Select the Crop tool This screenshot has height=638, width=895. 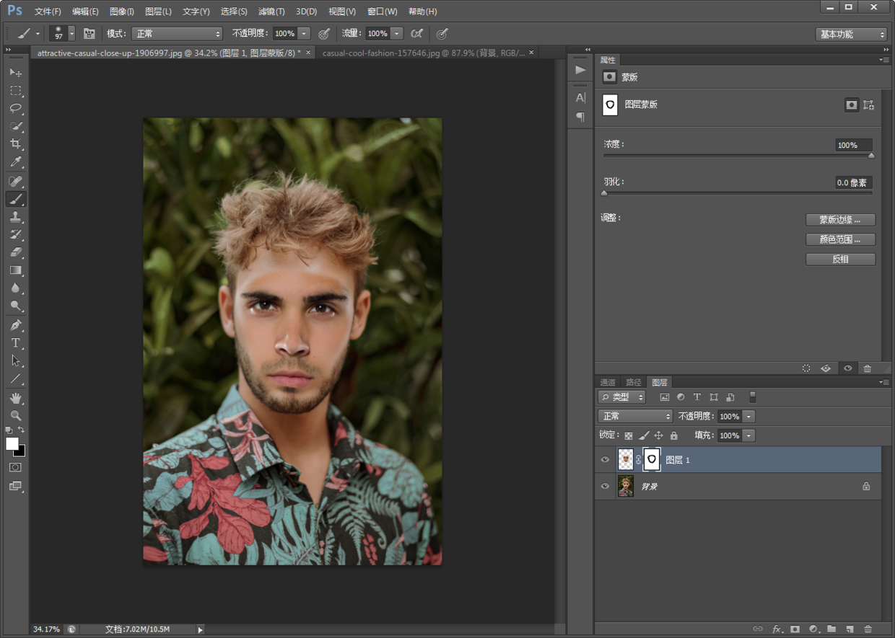(15, 144)
